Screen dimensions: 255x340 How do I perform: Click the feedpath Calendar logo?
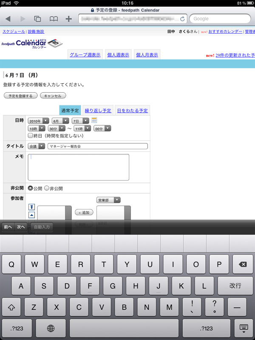click(32, 44)
